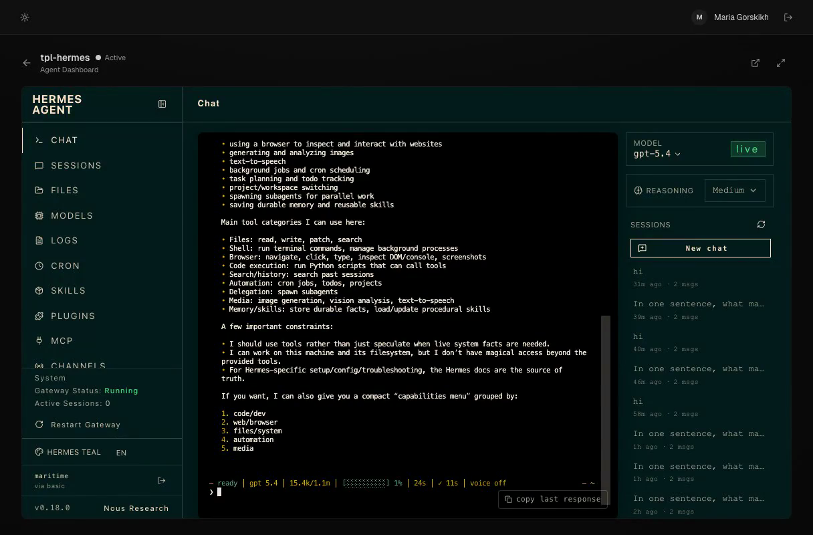The image size is (813, 535).
Task: Click the Models chip icon
Action: (39, 215)
